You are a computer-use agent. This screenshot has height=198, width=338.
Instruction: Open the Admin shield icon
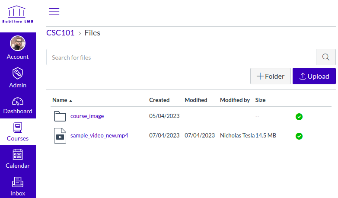[18, 73]
